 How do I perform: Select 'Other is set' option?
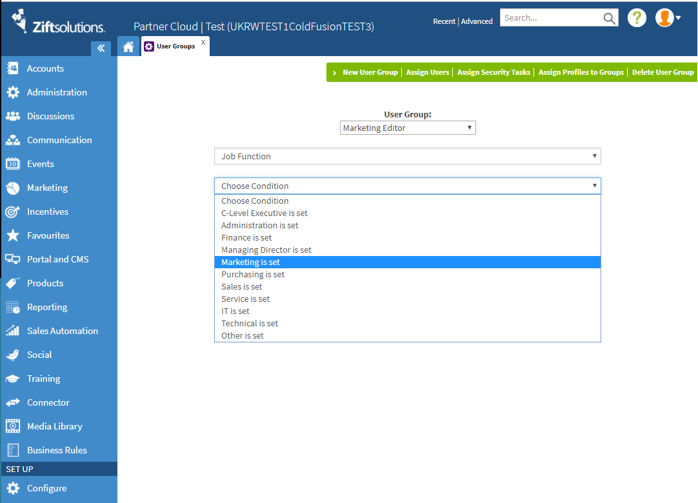click(x=408, y=335)
